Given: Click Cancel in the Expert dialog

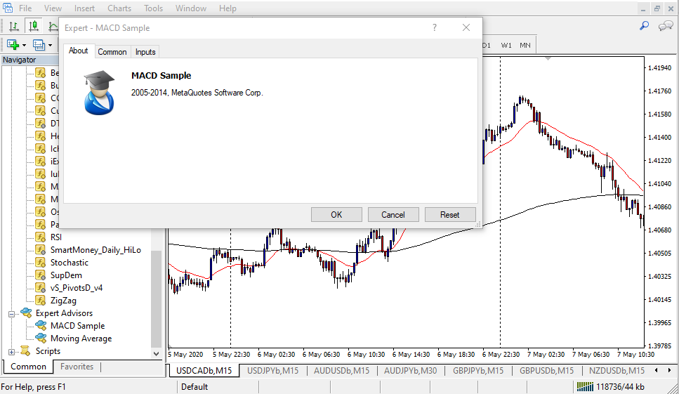Looking at the screenshot, I should coord(393,215).
